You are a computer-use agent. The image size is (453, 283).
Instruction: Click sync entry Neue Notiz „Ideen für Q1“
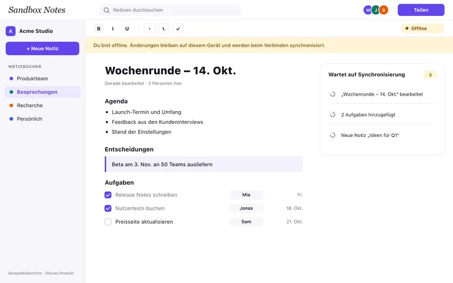point(370,135)
